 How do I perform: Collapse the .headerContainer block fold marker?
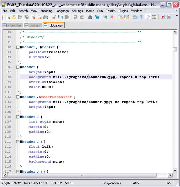(18, 97)
